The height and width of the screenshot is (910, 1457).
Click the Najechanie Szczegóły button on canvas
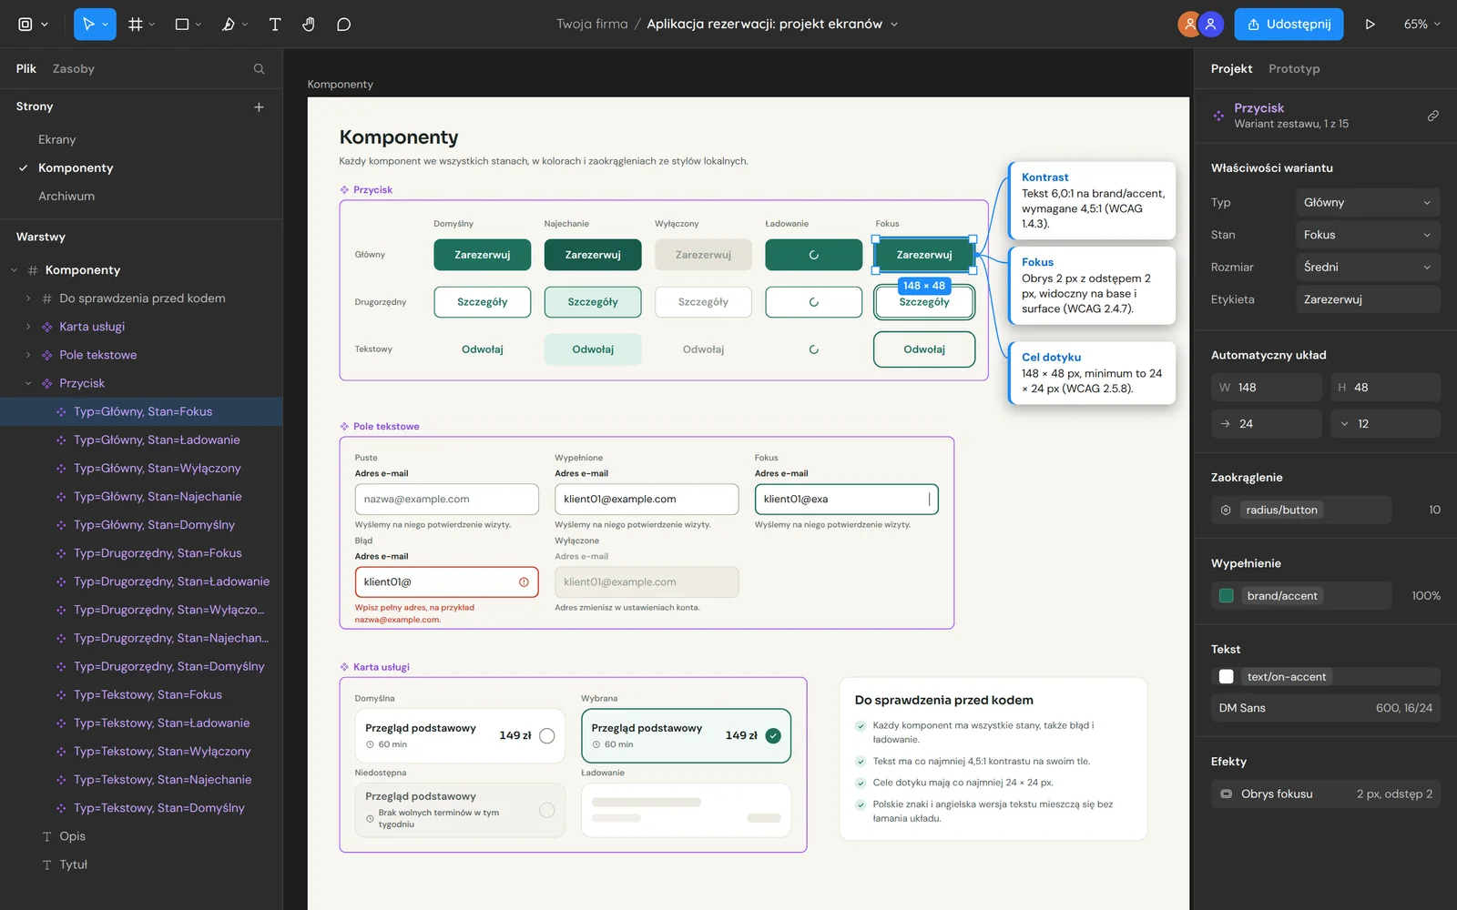[x=593, y=302]
